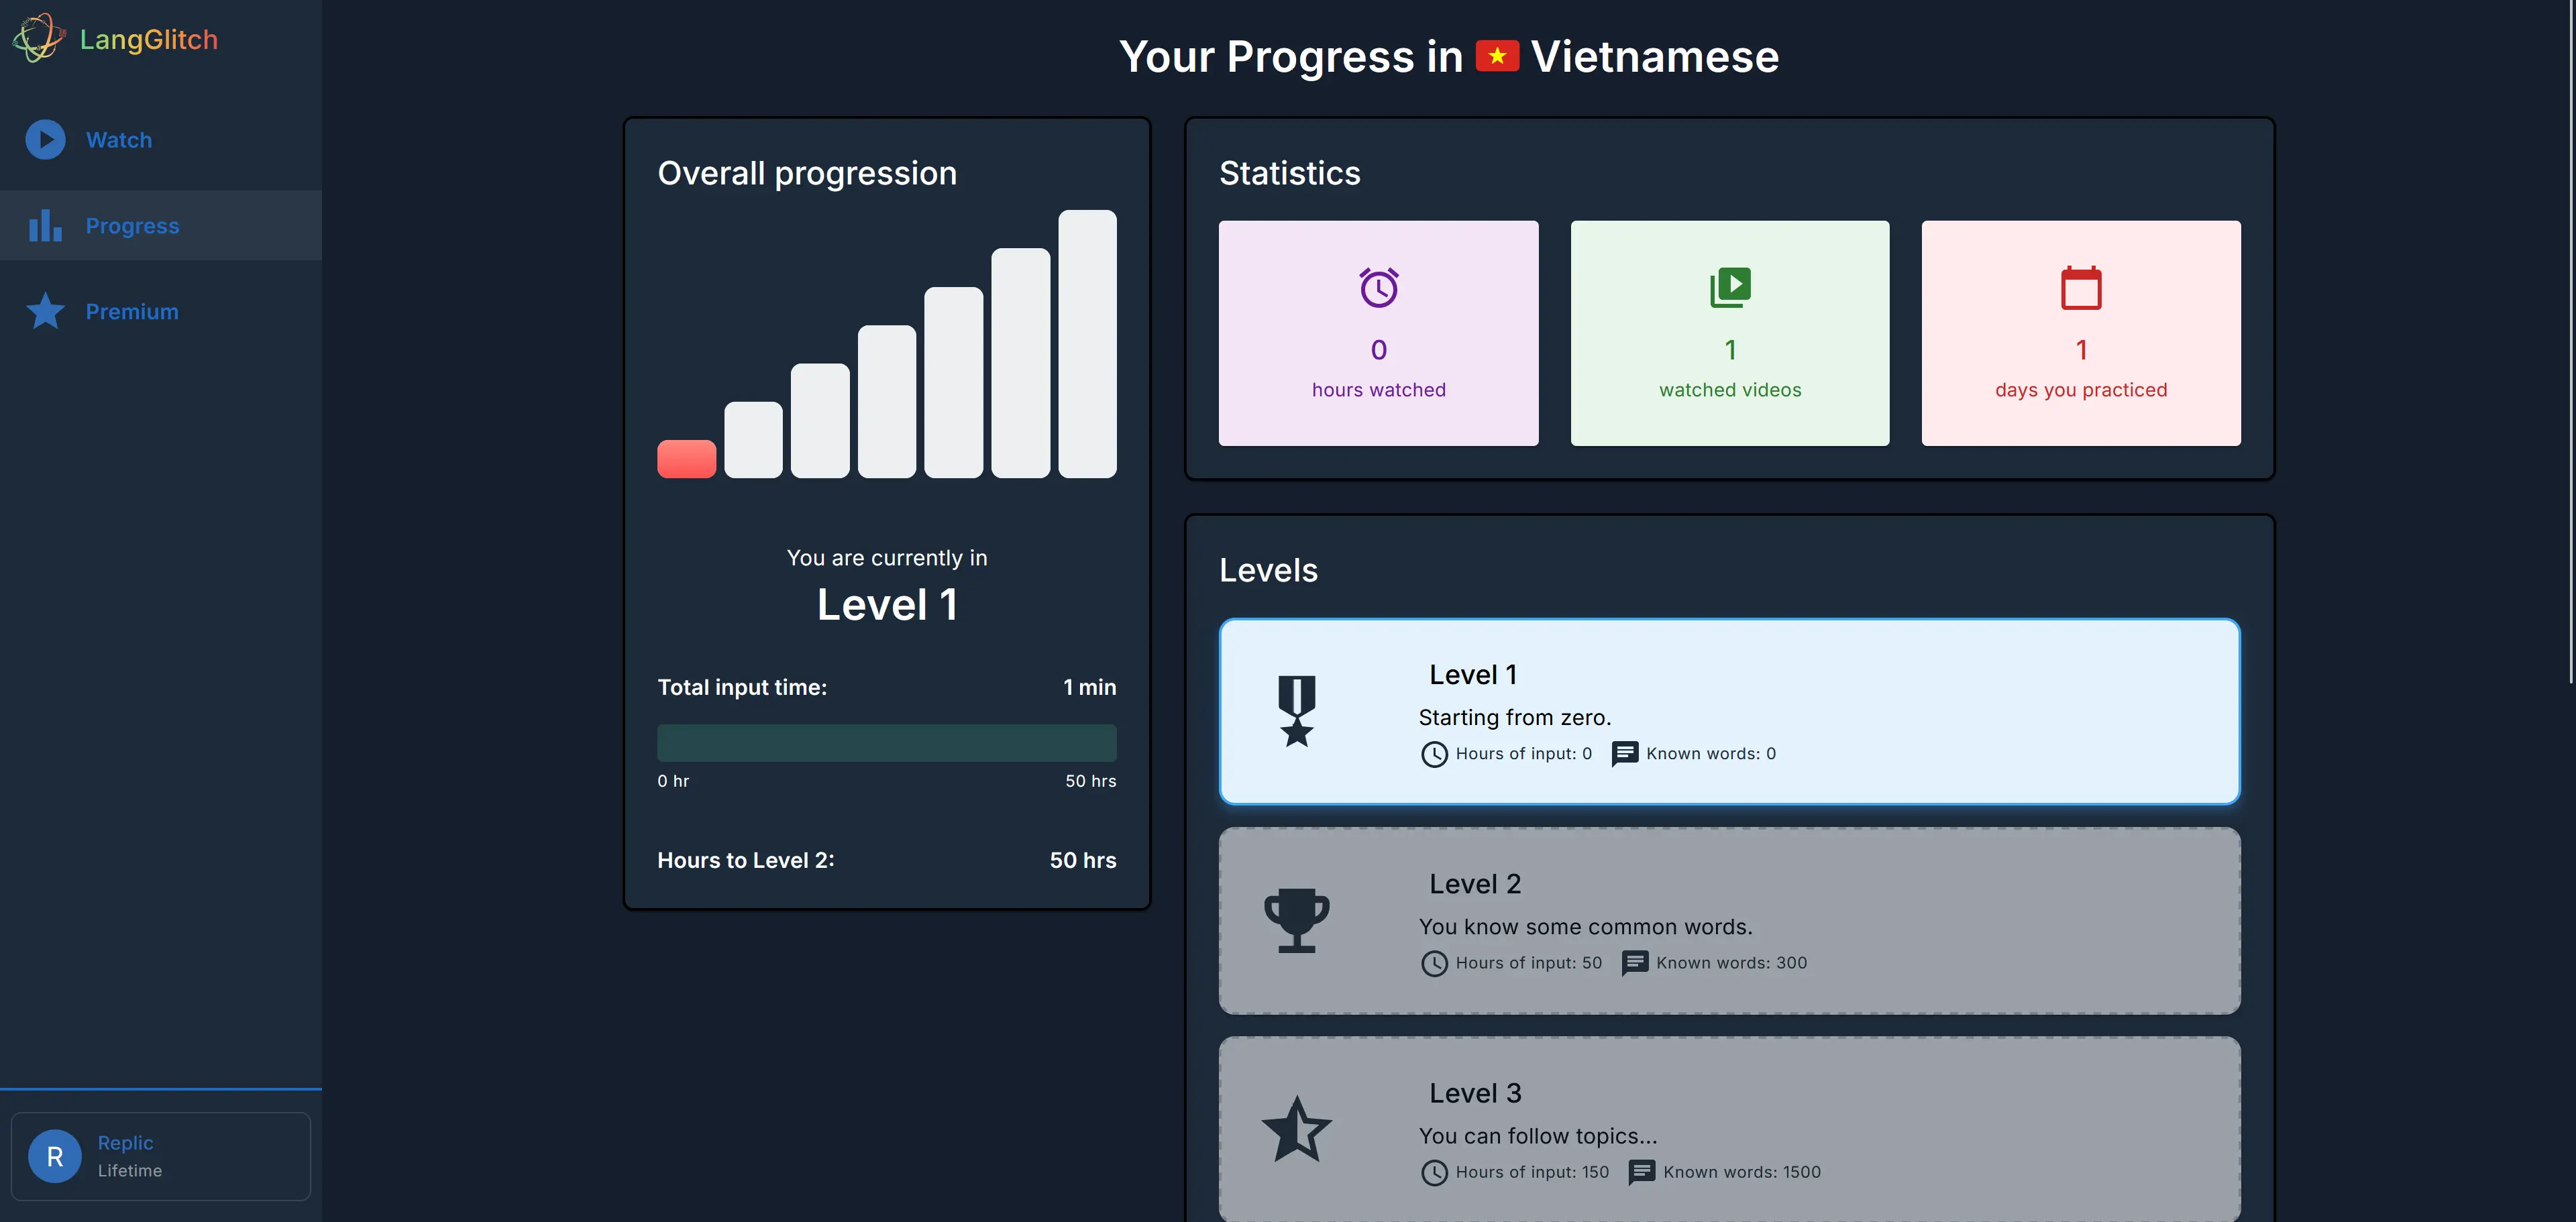Click the watched videos library icon
Viewport: 2576px width, 1222px height.
1730,288
